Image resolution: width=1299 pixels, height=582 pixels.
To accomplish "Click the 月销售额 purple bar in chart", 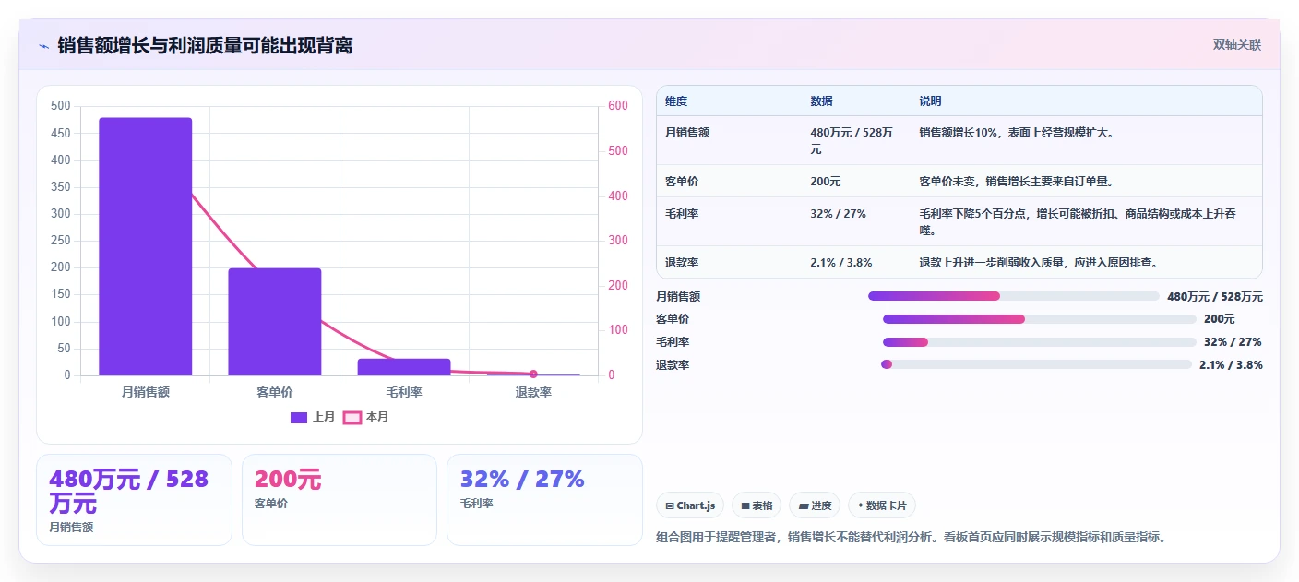I will coord(146,246).
